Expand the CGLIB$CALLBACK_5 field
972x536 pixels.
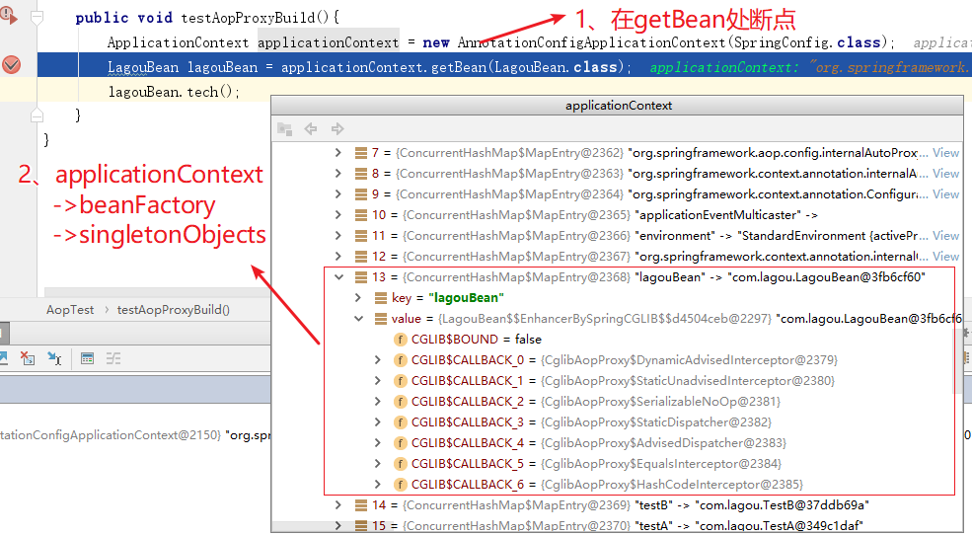pyautogui.click(x=378, y=463)
